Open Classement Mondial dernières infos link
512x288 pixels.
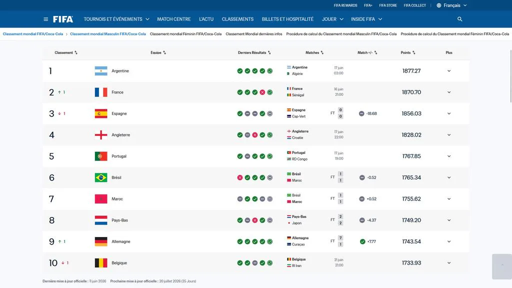click(x=253, y=34)
